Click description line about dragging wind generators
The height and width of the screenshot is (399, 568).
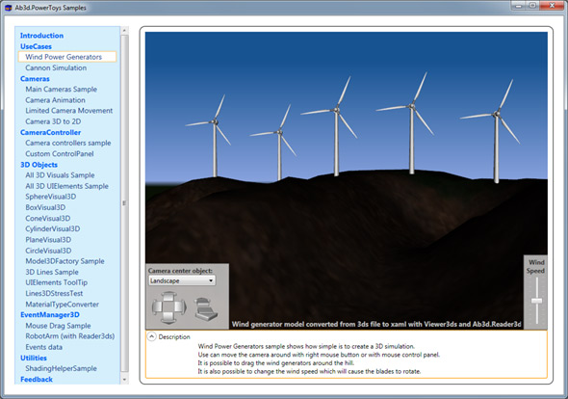(275, 362)
